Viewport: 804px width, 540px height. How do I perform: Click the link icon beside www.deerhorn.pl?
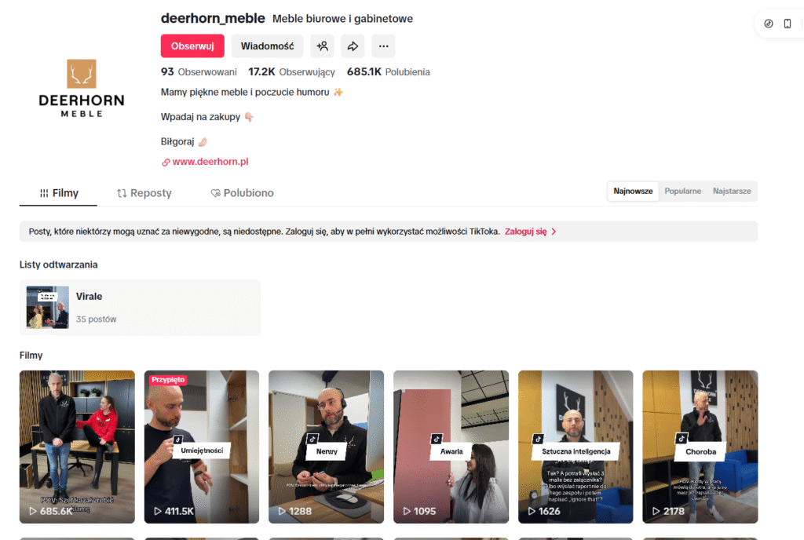[x=166, y=162]
